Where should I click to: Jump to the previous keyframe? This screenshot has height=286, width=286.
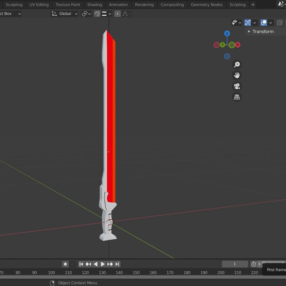89,264
